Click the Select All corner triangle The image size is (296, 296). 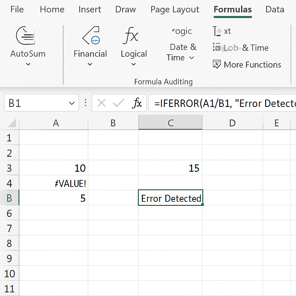click(x=12, y=123)
